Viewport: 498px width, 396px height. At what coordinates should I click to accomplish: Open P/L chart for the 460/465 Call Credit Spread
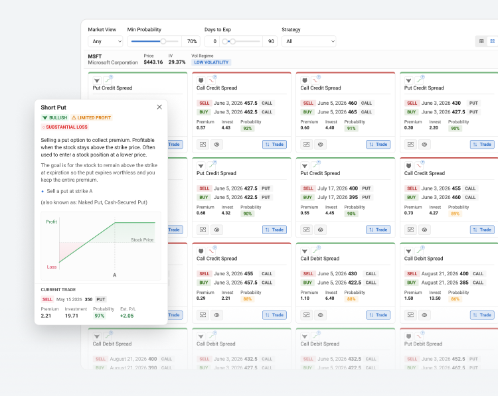(307, 145)
